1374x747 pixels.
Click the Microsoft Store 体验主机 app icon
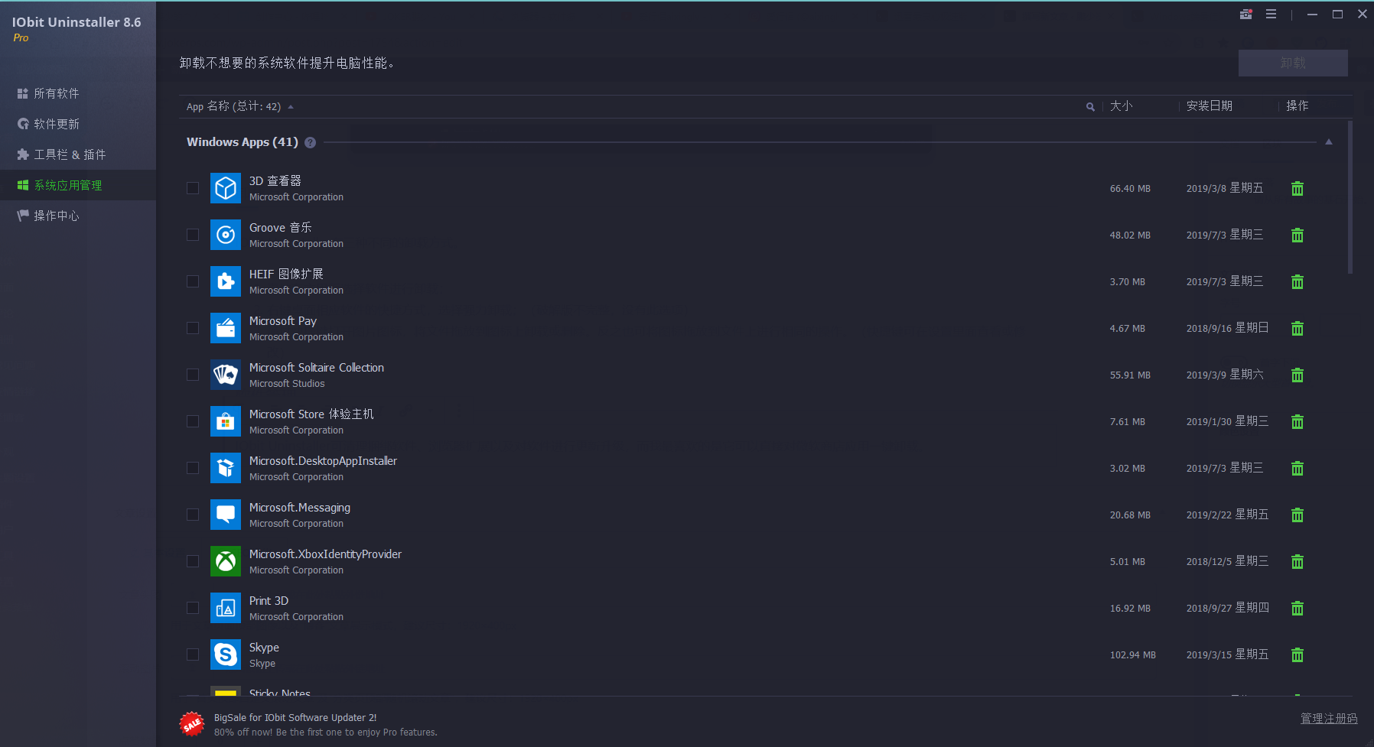click(226, 421)
